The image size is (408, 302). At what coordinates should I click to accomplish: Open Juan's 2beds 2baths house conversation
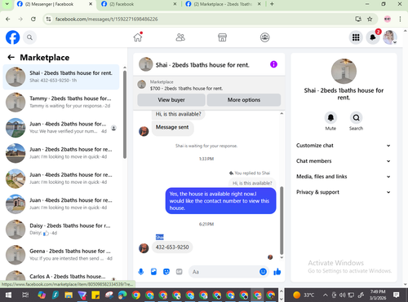point(61,153)
